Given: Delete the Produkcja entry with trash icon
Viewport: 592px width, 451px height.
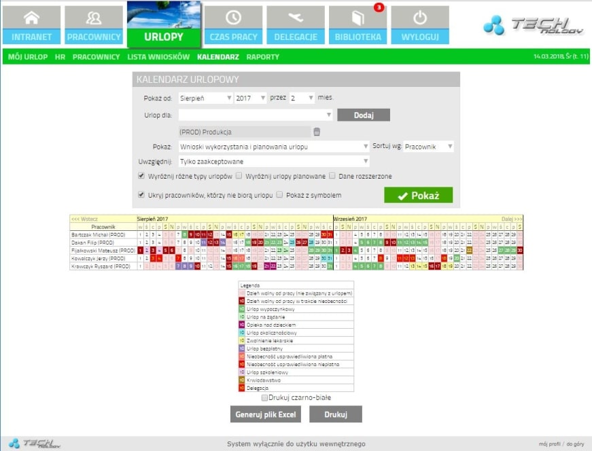Looking at the screenshot, I should point(317,131).
